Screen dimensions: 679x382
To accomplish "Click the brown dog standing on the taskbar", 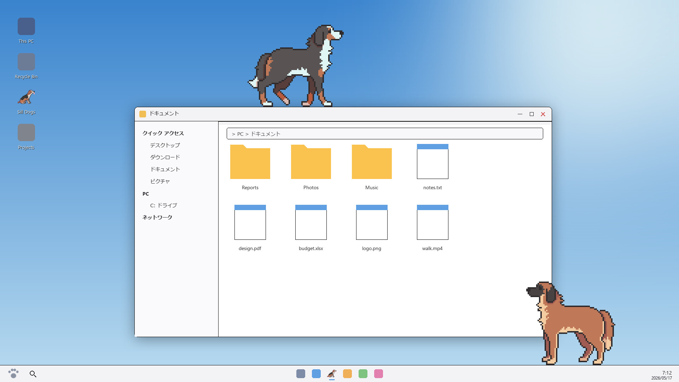I will [x=571, y=323].
